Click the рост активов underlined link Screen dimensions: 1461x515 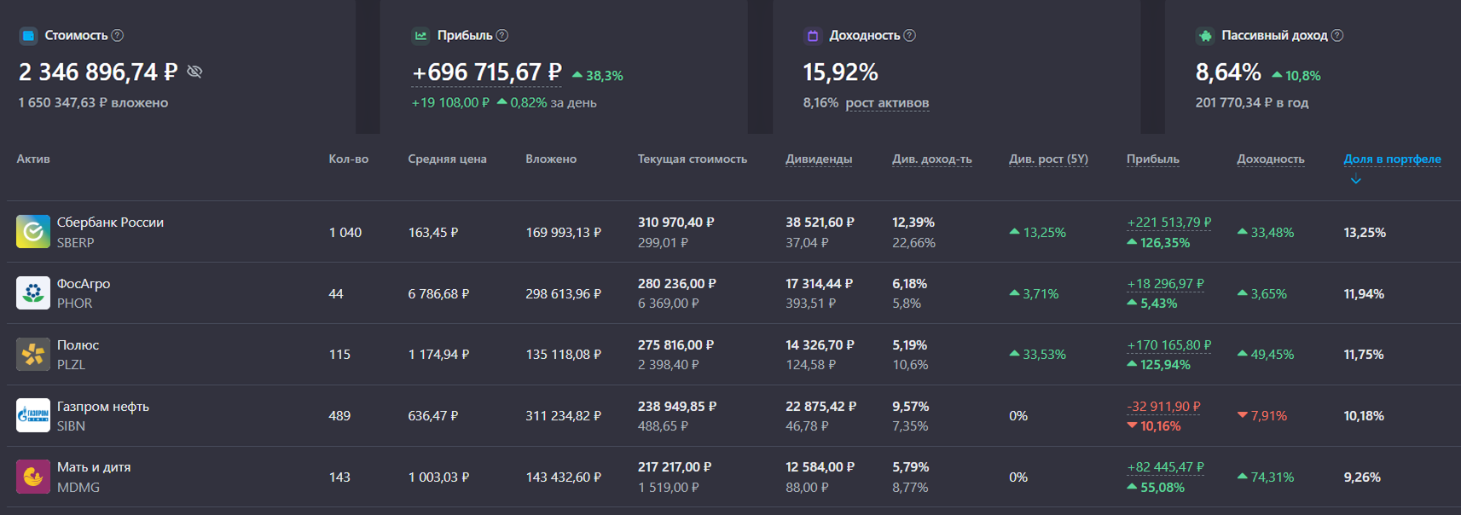pyautogui.click(x=887, y=103)
